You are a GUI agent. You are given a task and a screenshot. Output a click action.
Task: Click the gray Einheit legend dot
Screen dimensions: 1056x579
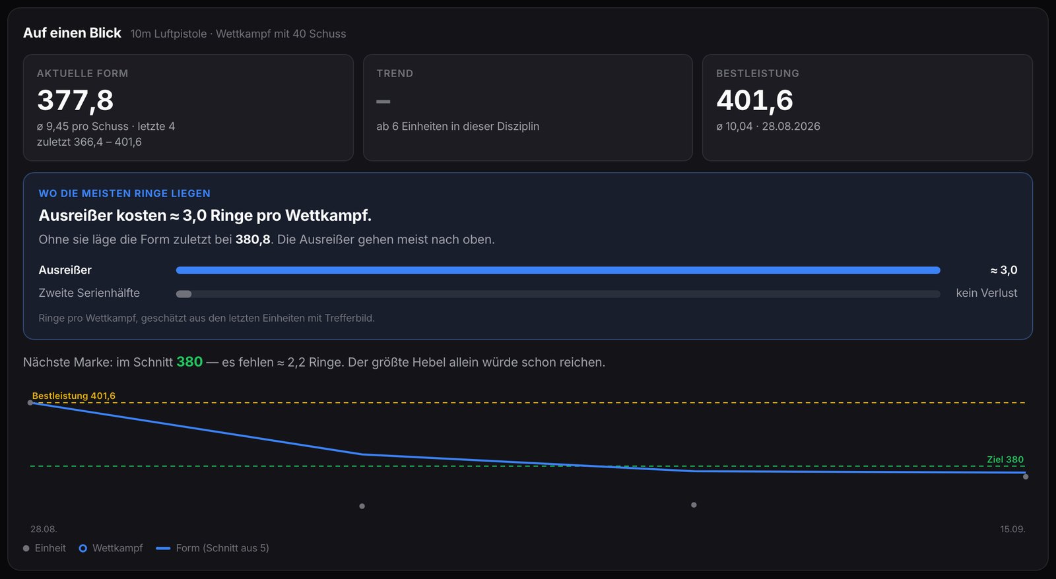pos(26,548)
